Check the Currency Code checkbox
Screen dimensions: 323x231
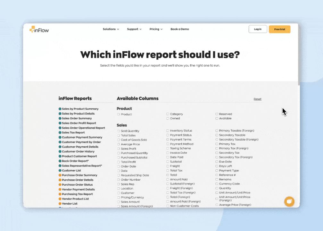coord(217,184)
